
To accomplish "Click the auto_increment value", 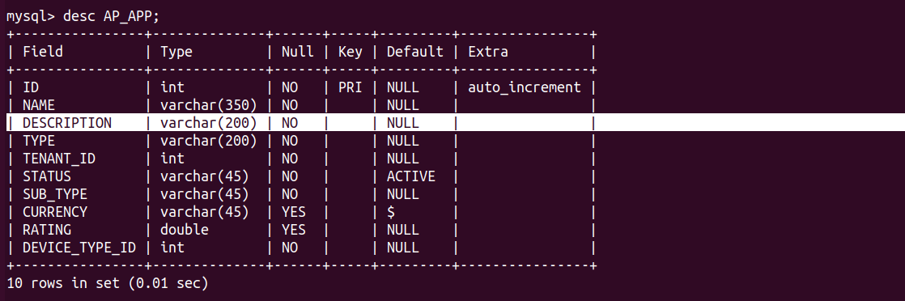I will point(524,87).
